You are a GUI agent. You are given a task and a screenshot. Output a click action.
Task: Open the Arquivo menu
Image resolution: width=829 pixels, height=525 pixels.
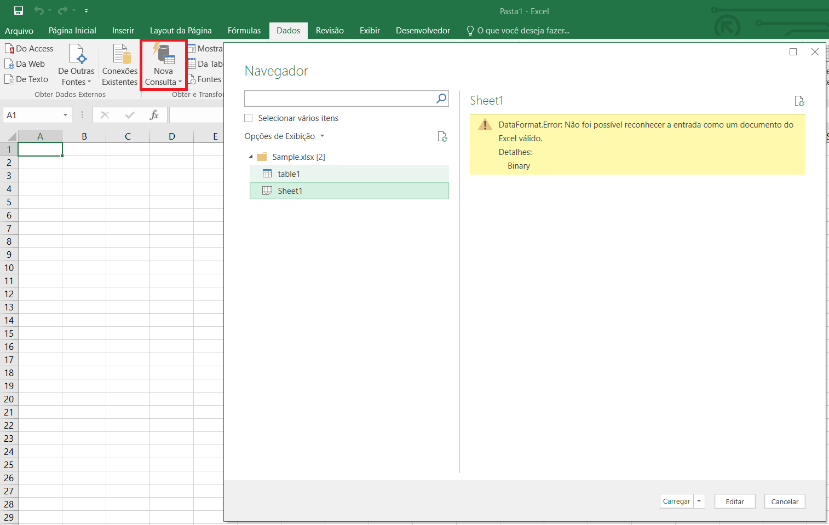click(x=19, y=31)
